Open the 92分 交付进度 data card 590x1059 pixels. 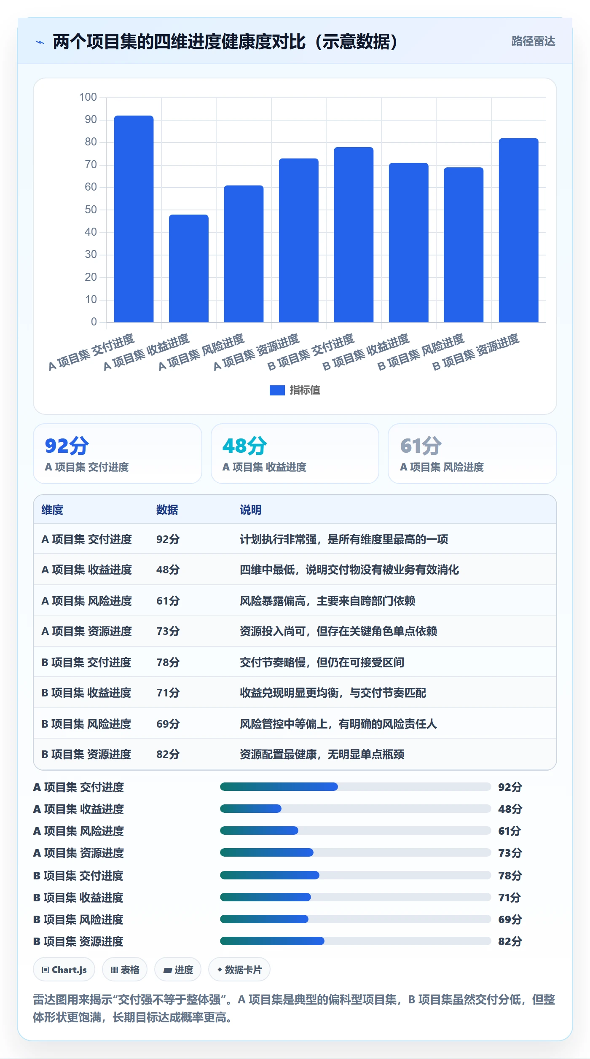pos(118,454)
